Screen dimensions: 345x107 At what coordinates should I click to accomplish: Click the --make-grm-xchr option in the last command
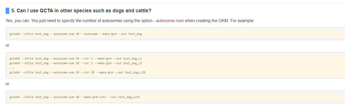[94, 97]
